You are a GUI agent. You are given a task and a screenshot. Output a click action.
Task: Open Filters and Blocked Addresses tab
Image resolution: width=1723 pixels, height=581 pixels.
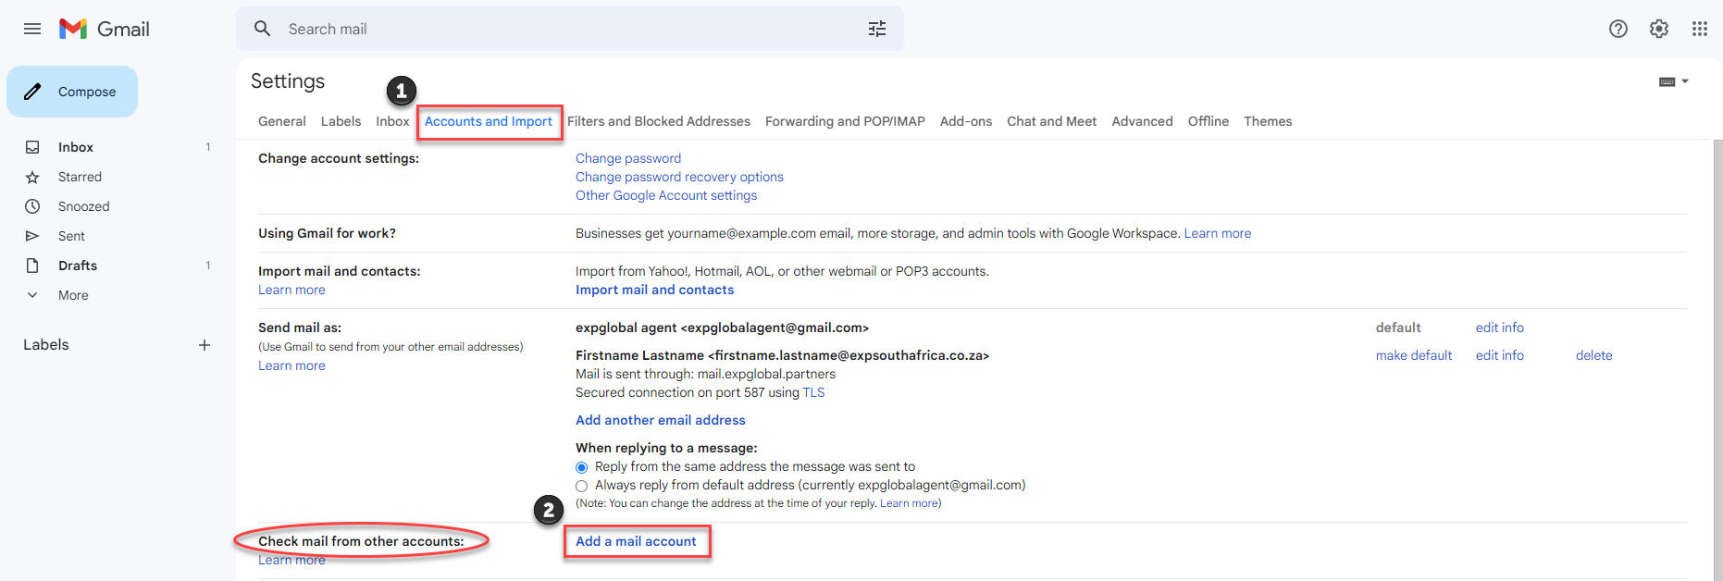[x=658, y=121]
